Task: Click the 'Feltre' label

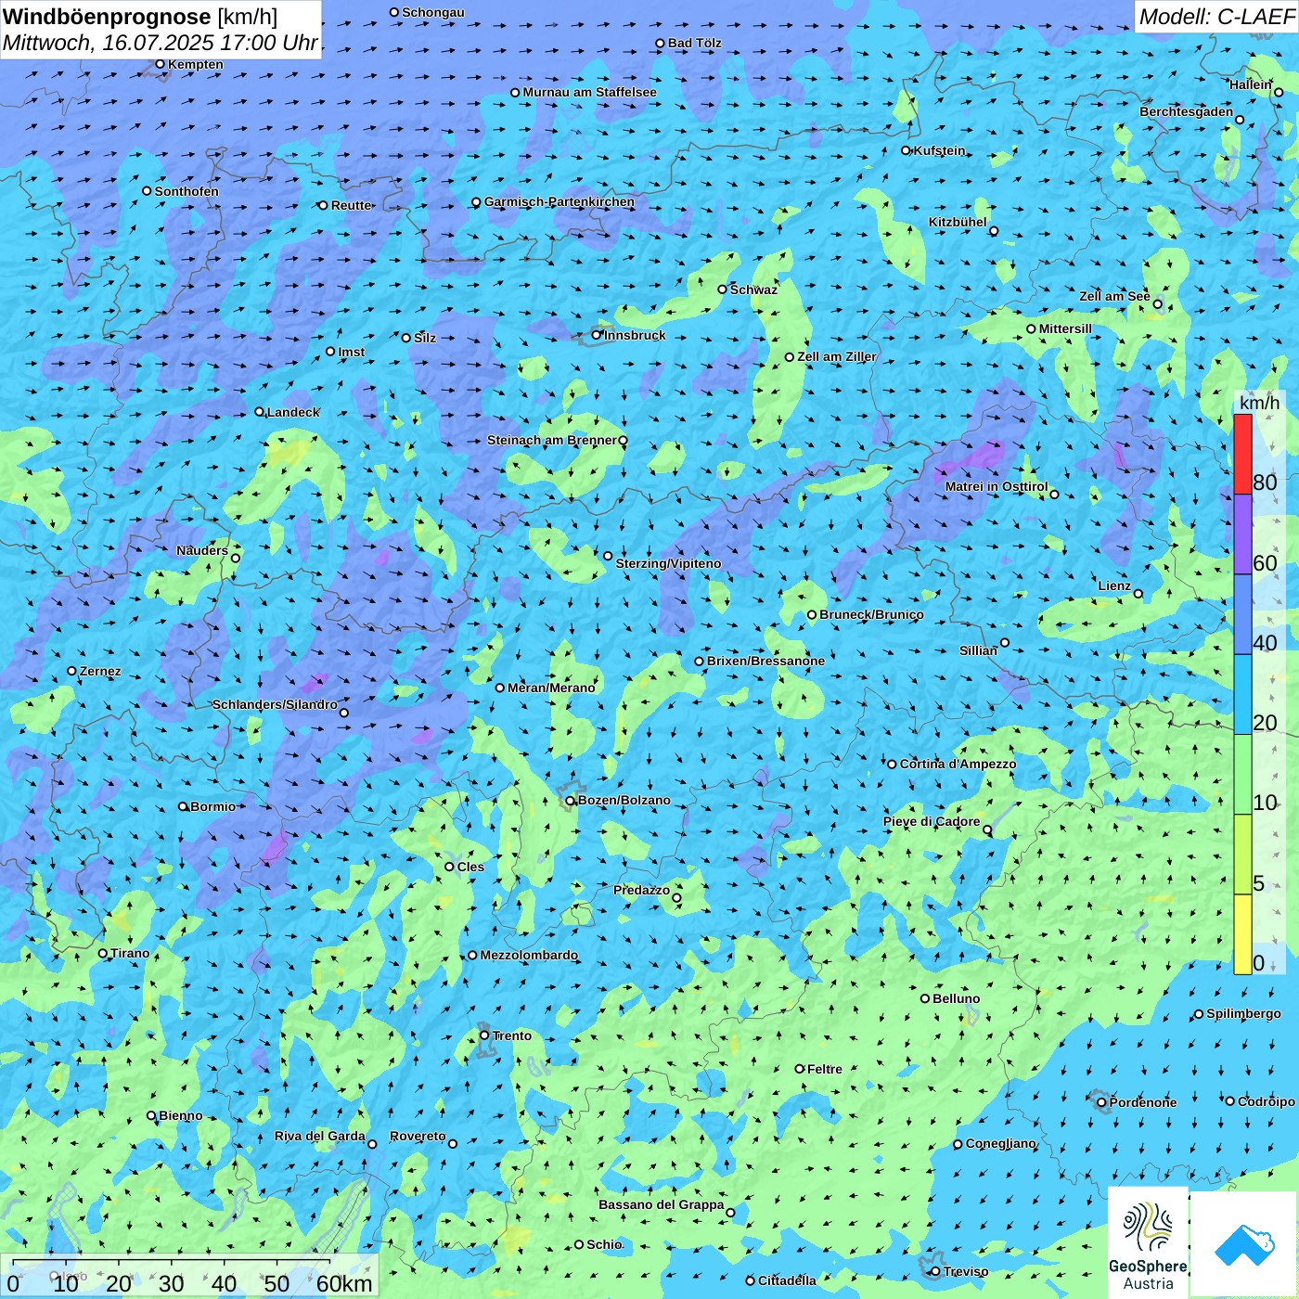Action: [x=825, y=1069]
